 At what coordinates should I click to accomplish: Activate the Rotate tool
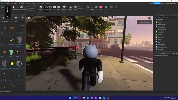[x=25, y=8]
